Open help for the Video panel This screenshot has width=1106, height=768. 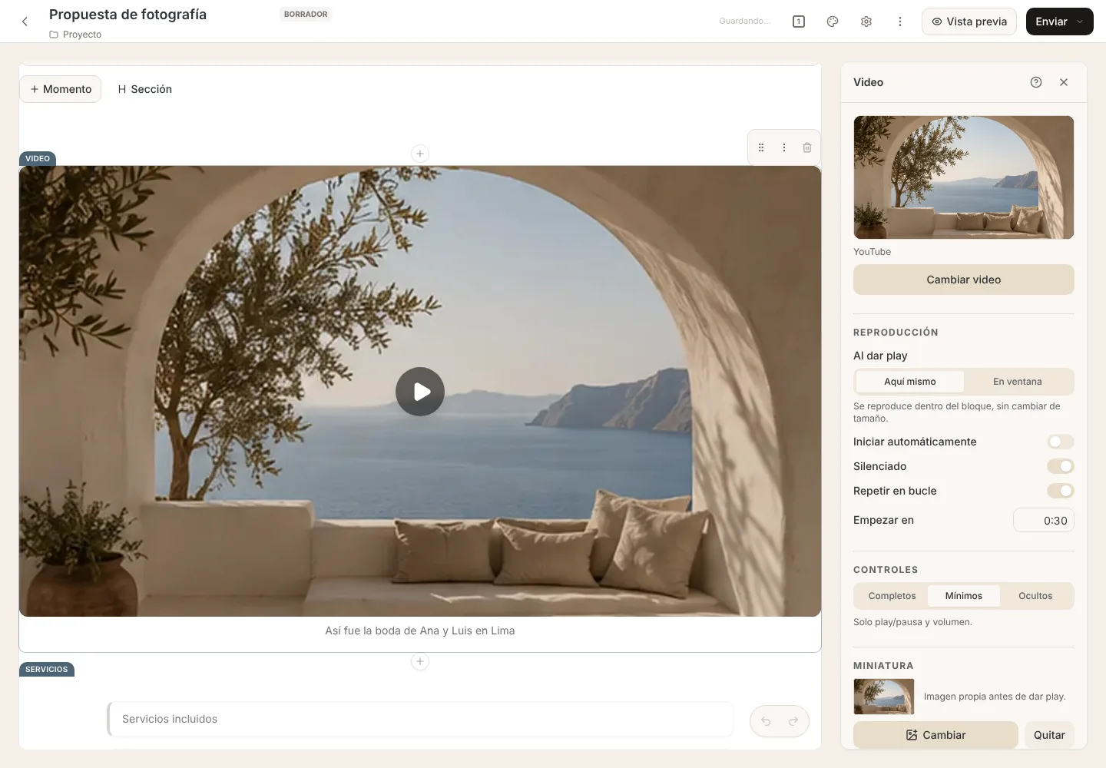1036,82
